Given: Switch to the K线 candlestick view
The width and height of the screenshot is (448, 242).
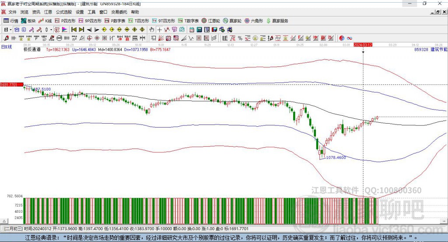Looking at the screenshot, I should tap(45, 21).
